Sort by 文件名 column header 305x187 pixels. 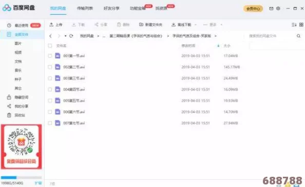[61, 46]
